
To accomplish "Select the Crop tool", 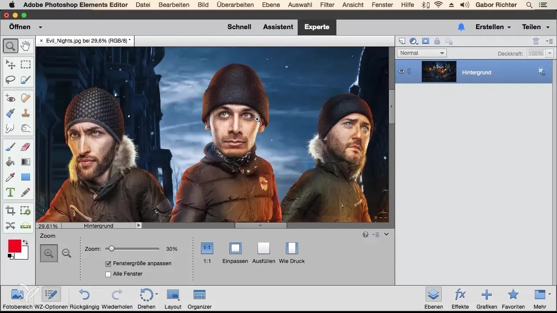I will (10, 211).
